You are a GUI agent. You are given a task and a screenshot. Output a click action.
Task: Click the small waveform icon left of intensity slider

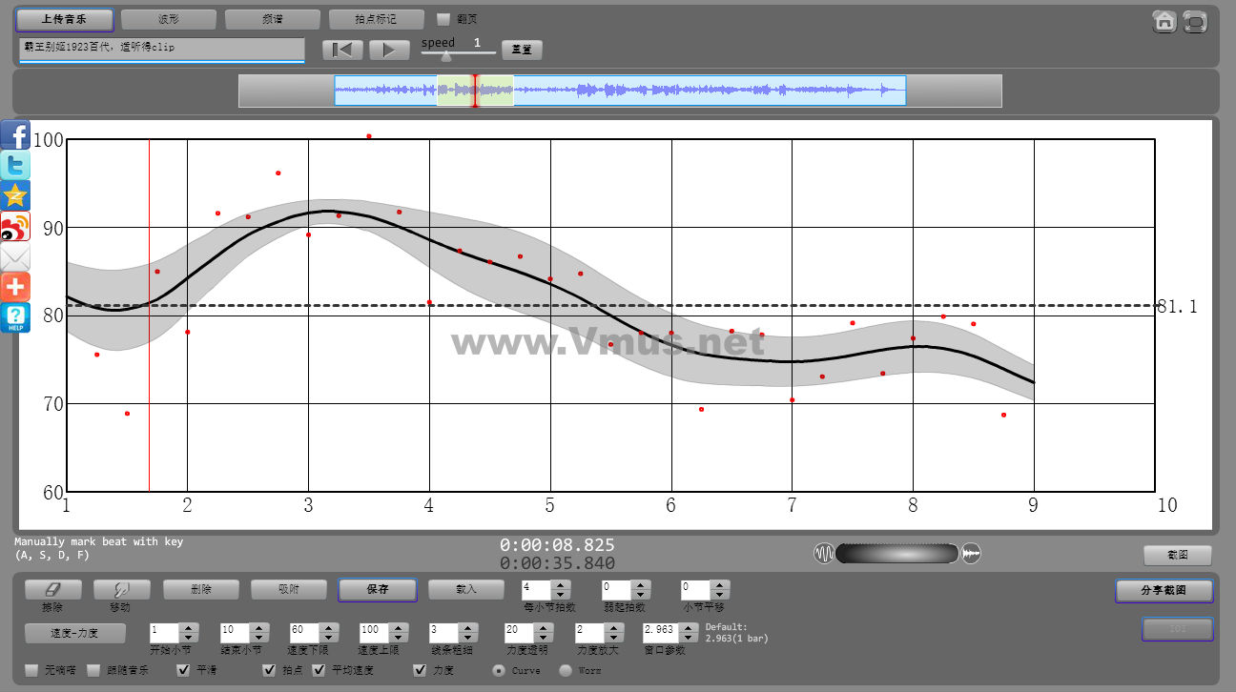[824, 554]
